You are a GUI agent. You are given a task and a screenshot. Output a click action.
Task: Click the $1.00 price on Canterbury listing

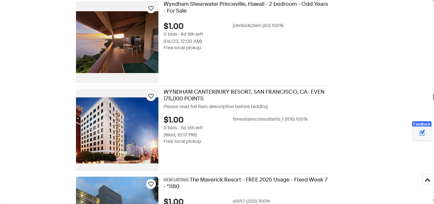click(x=174, y=120)
